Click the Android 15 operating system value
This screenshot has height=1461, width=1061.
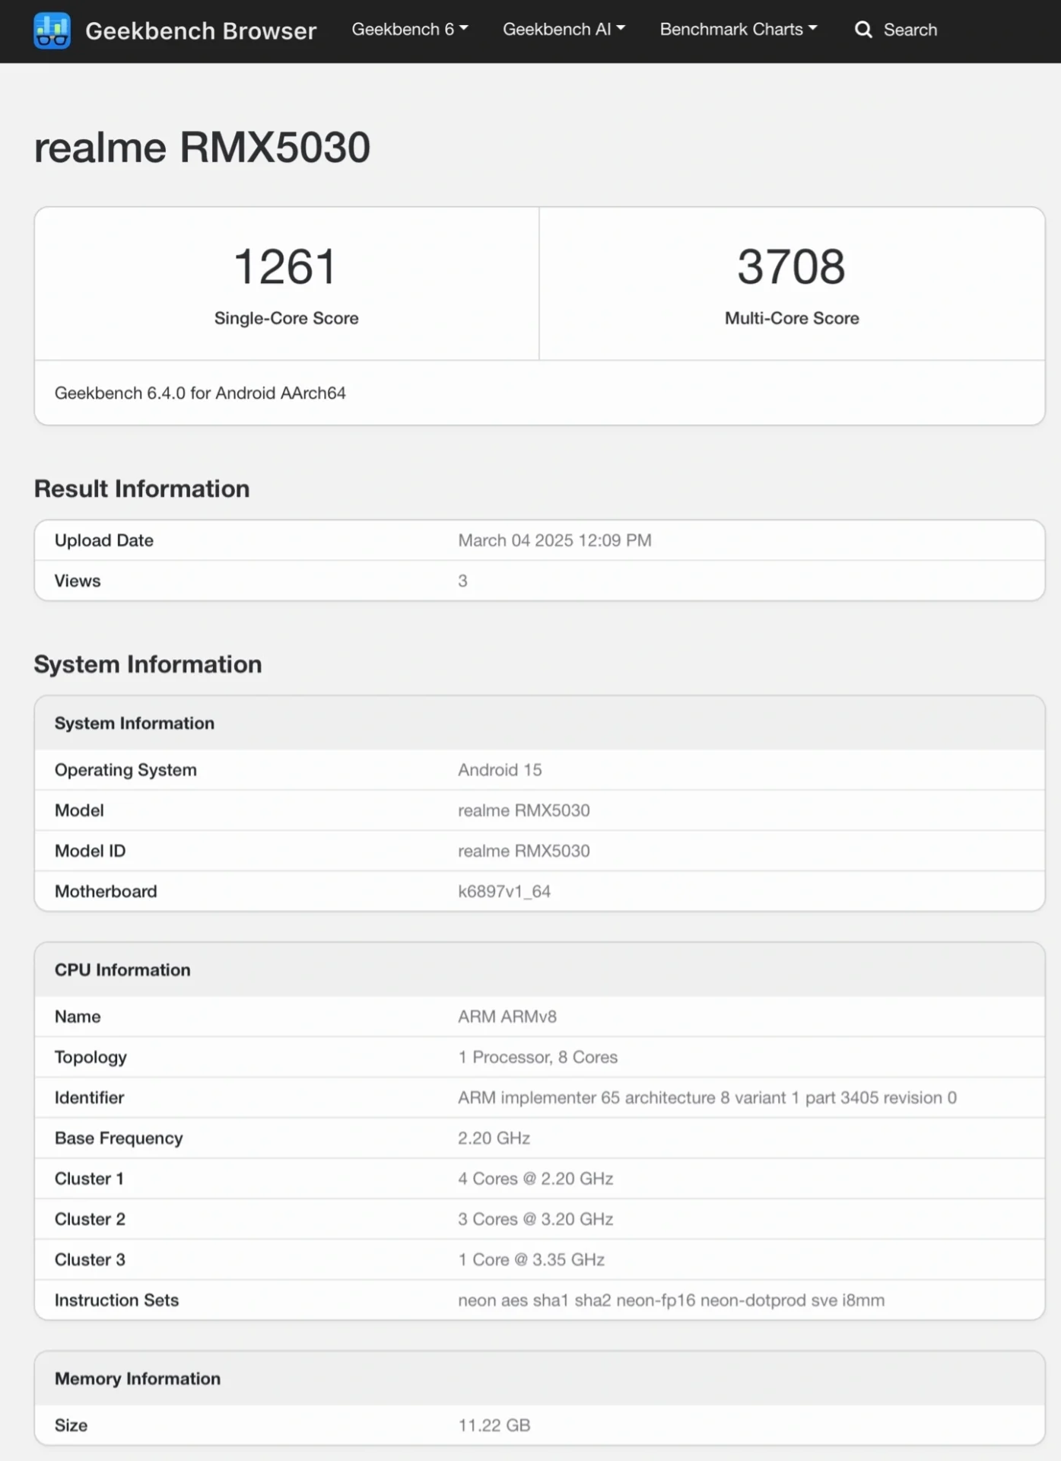pos(500,770)
